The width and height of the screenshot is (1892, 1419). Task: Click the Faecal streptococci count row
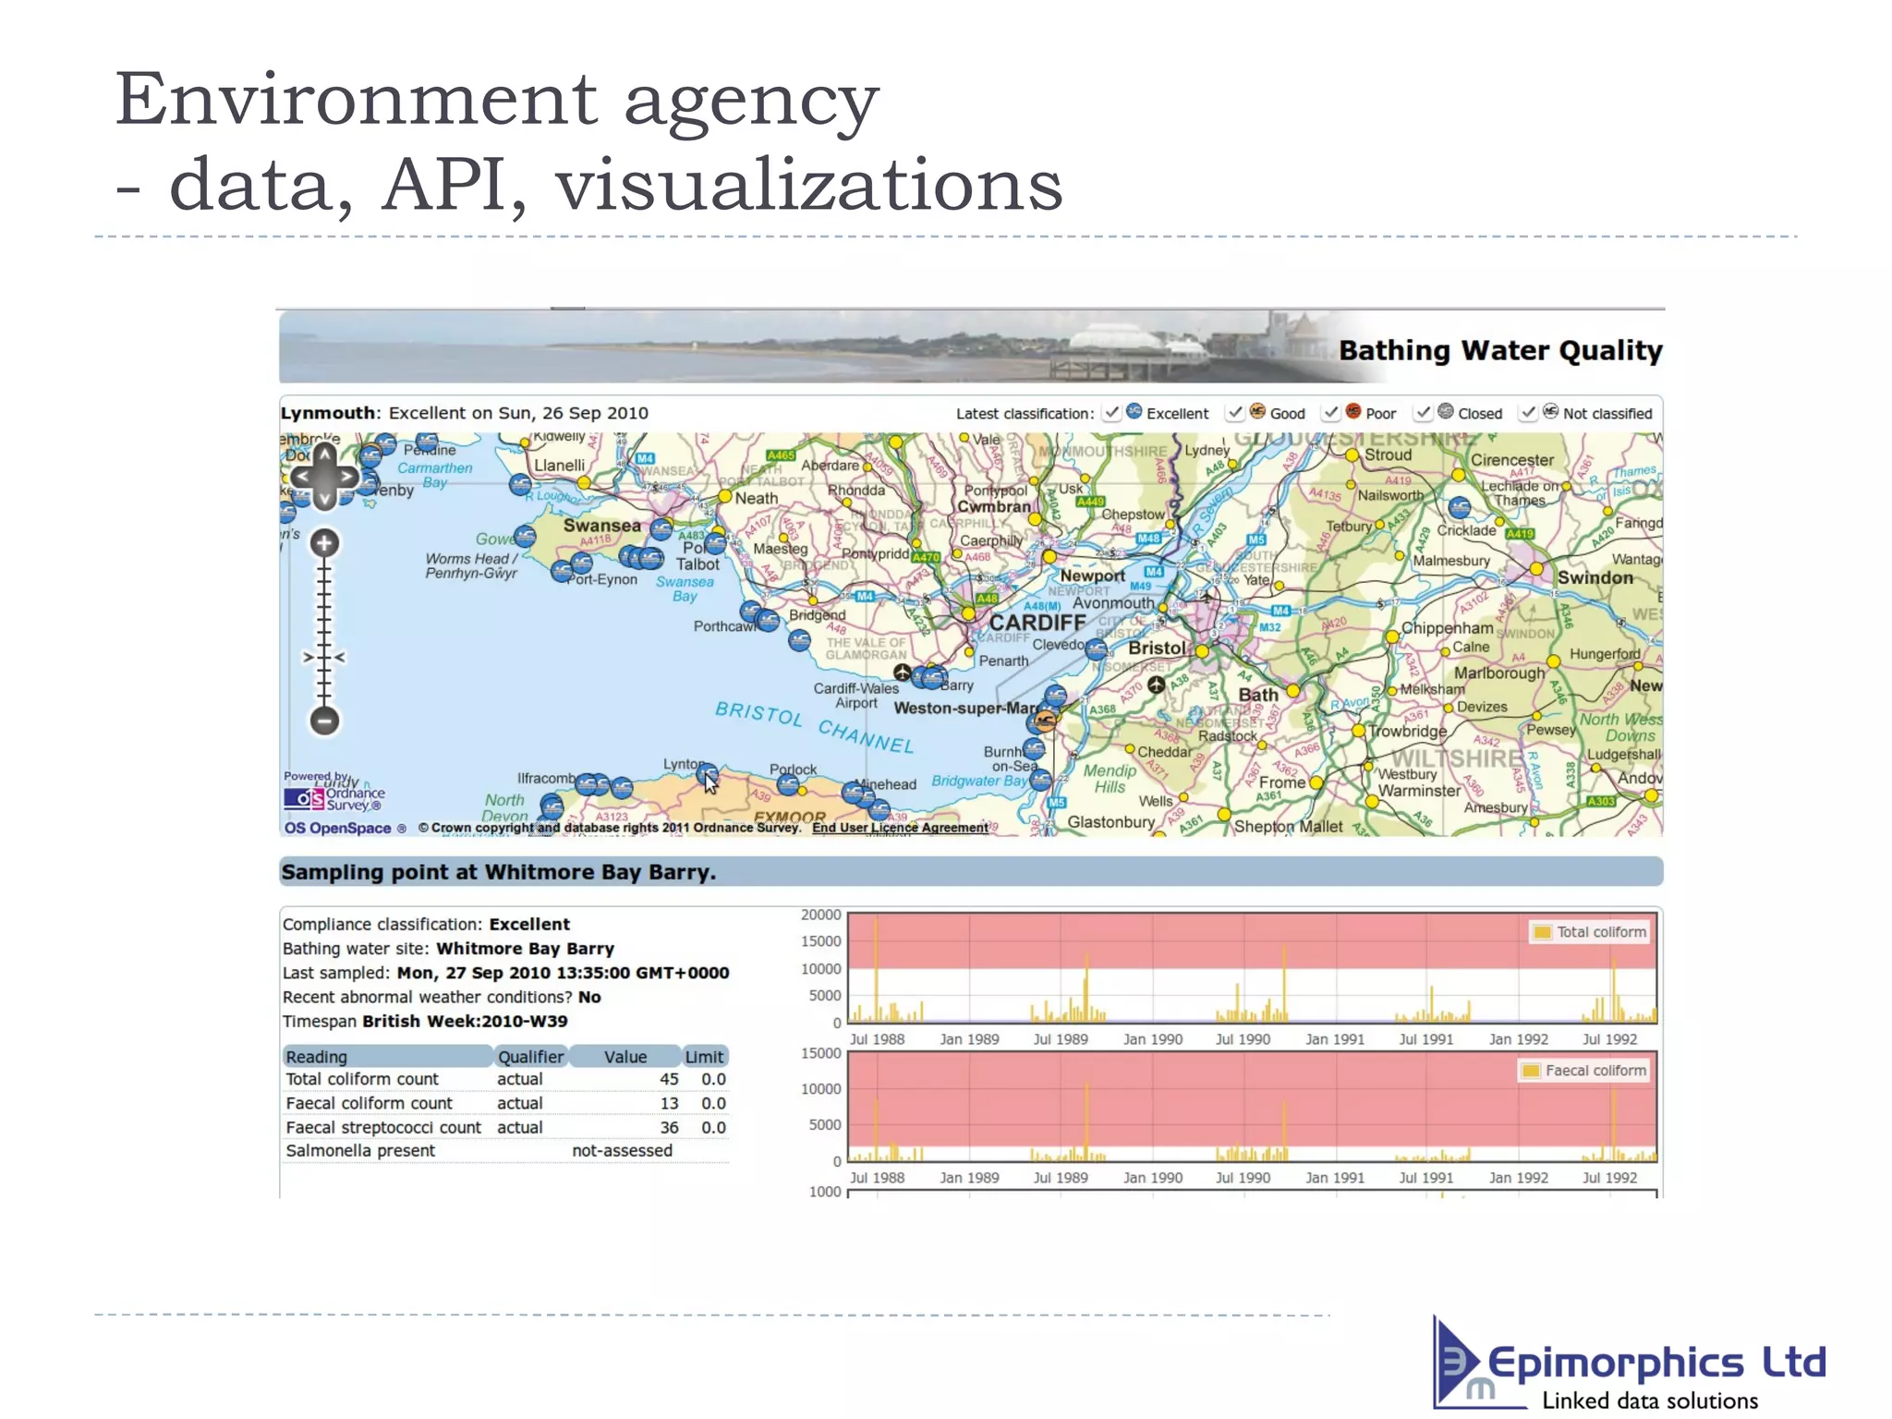tap(505, 1127)
